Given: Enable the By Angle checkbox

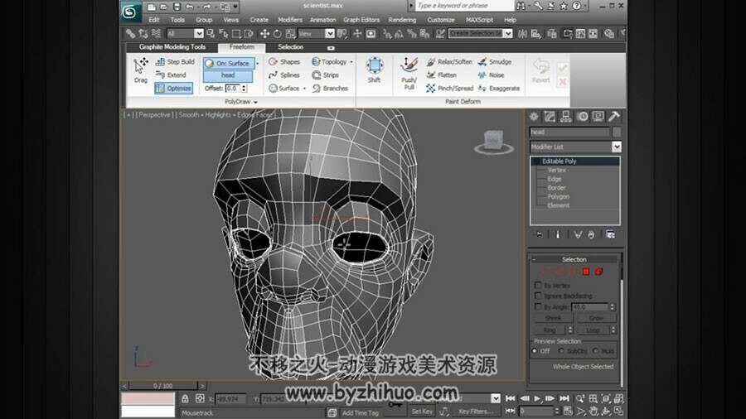Looking at the screenshot, I should 538,306.
